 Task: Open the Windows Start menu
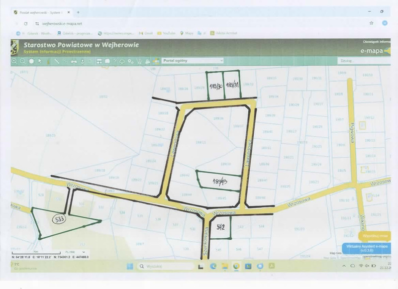pyautogui.click(x=130, y=267)
